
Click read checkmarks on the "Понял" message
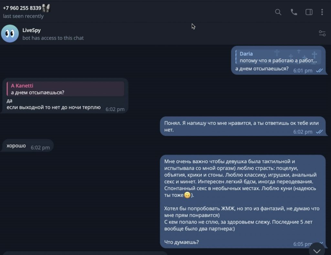click(x=319, y=132)
